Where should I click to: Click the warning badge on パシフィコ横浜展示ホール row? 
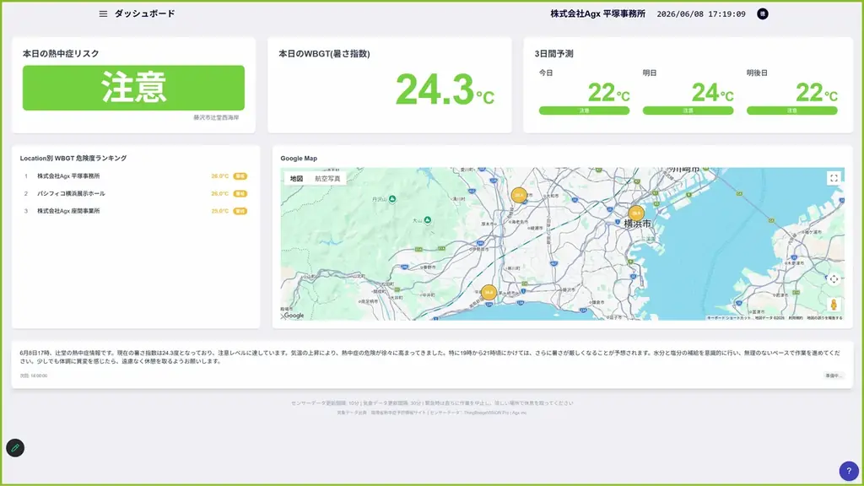click(240, 193)
